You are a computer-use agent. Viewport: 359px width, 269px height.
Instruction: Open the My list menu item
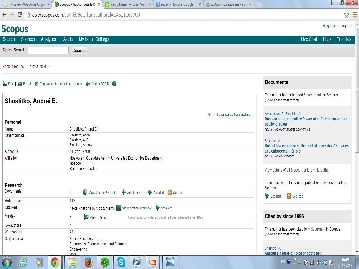click(x=84, y=39)
